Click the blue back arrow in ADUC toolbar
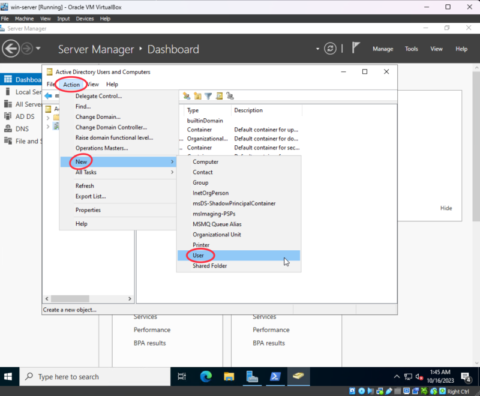This screenshot has width=480, height=396. [x=49, y=96]
